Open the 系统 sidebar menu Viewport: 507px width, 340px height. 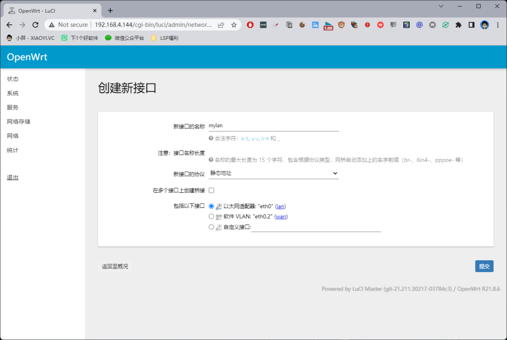[x=13, y=93]
